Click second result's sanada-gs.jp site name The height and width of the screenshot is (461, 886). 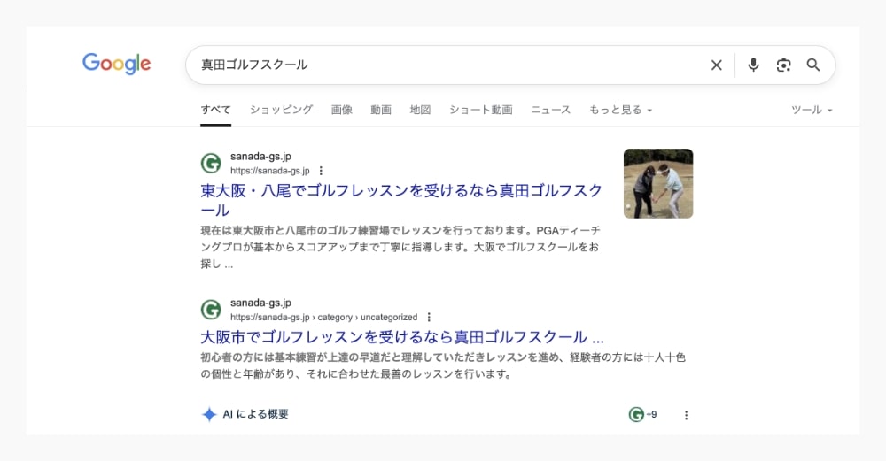(261, 303)
